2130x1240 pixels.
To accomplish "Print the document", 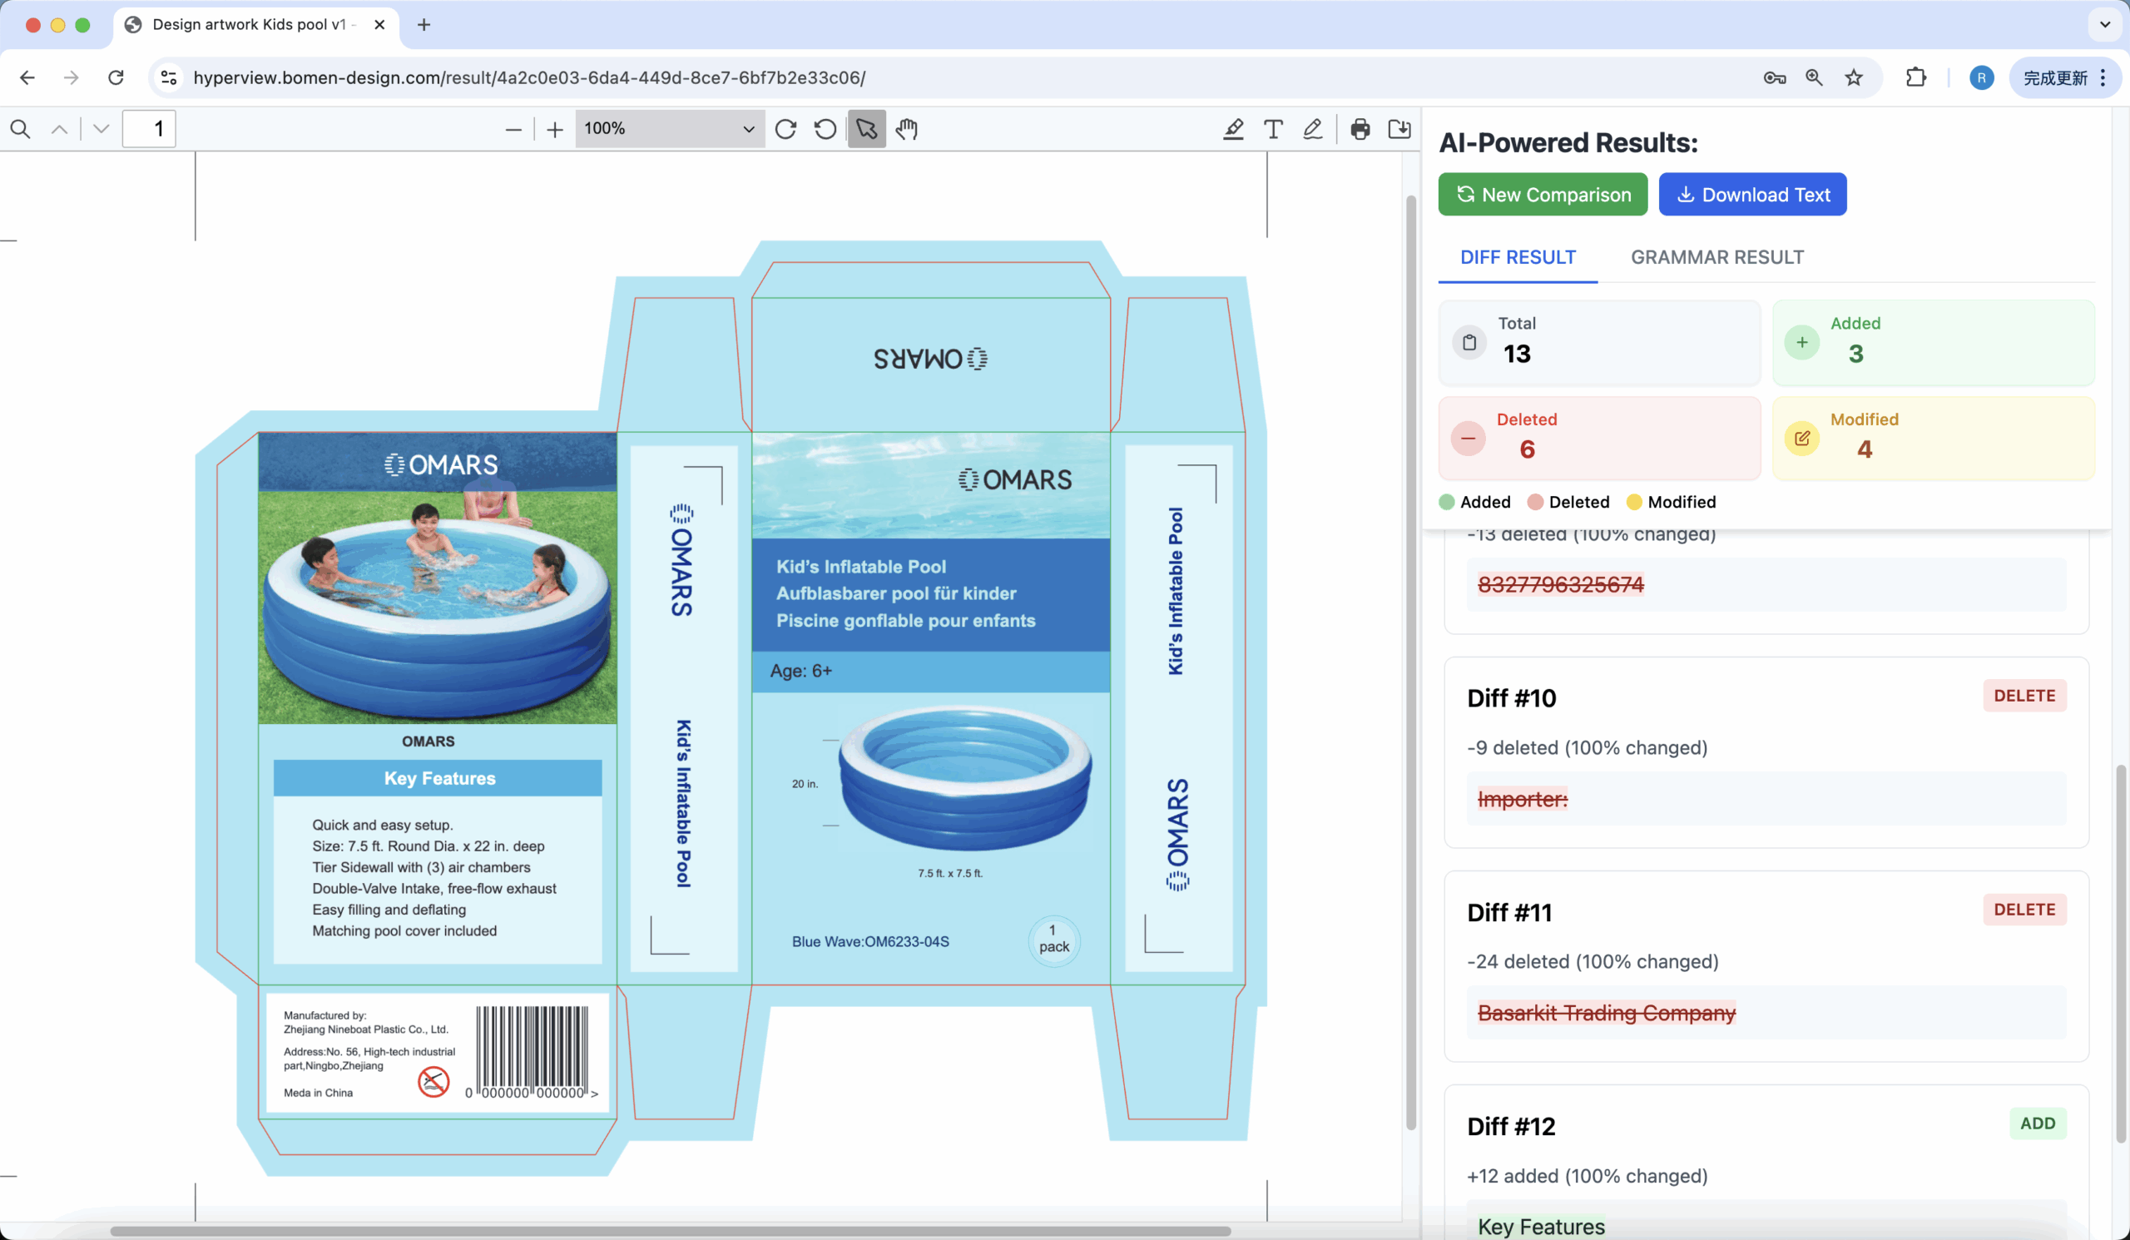I will tap(1360, 128).
